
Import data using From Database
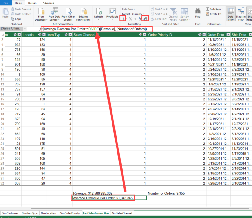click(x=41, y=14)
